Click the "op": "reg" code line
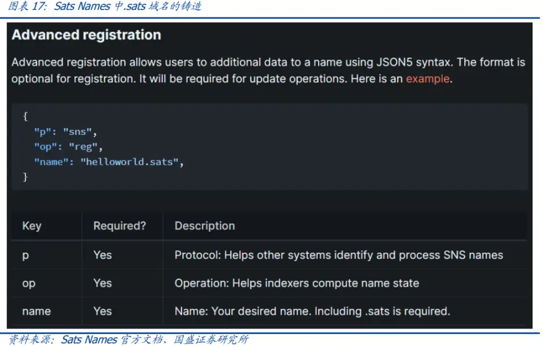 68,147
